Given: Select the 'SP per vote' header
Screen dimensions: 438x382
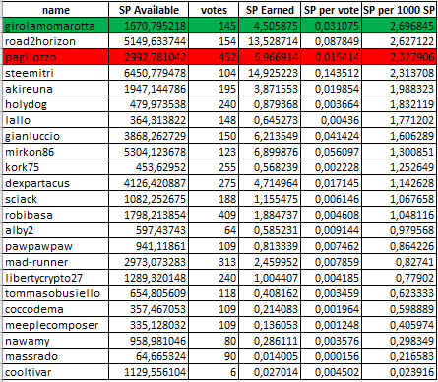Looking at the screenshot, I should [x=332, y=10].
